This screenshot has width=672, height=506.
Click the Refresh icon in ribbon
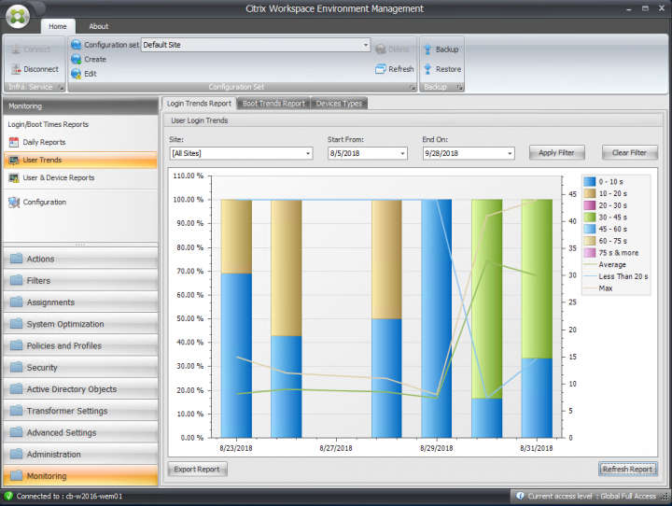(381, 69)
